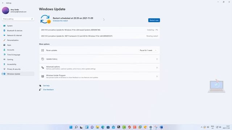Open the Widgets panel from taskbar
Image resolution: width=232 pixels, height=130 pixels.
87,127
